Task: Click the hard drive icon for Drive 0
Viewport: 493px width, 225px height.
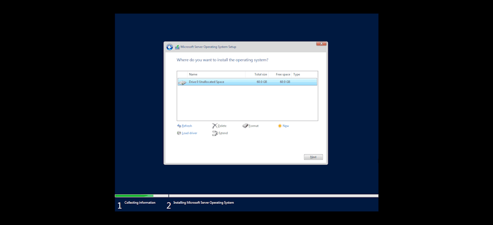Action: tap(182, 82)
